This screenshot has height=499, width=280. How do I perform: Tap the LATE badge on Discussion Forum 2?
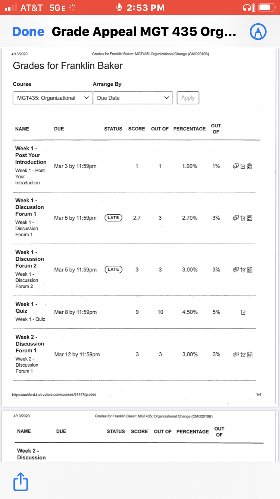113,269
